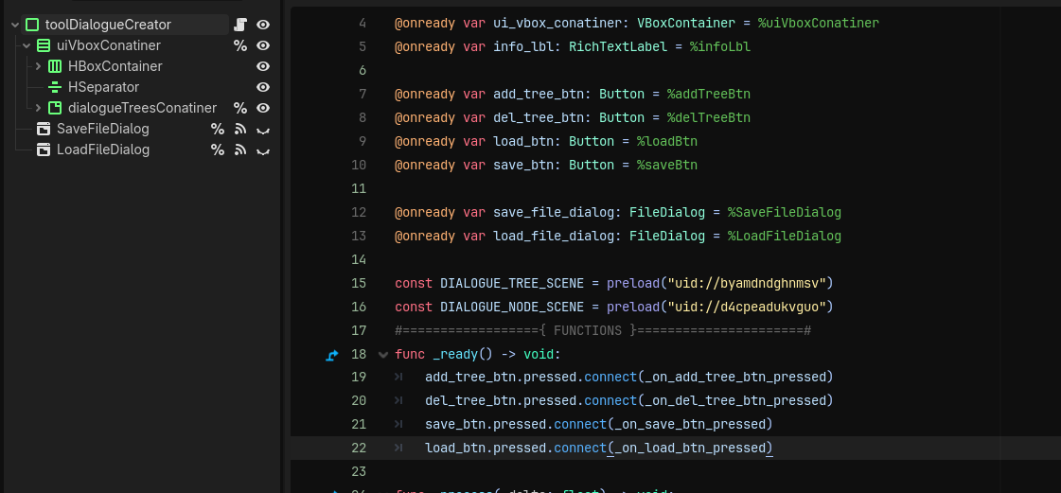The height and width of the screenshot is (493, 1061).
Task: Click the %saveBtn reference on line 10
Action: (x=667, y=165)
